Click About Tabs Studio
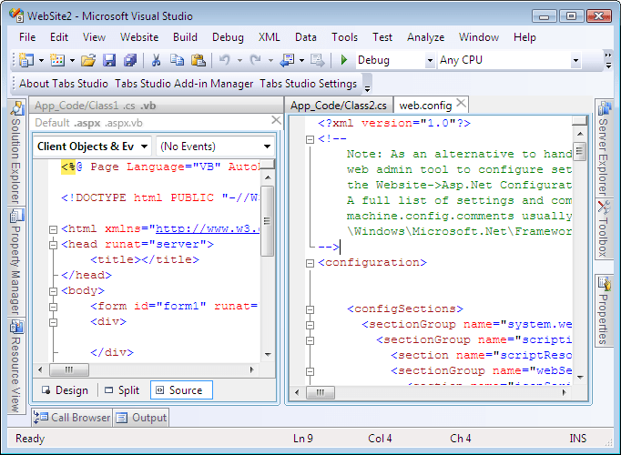The image size is (621, 455). pos(64,84)
